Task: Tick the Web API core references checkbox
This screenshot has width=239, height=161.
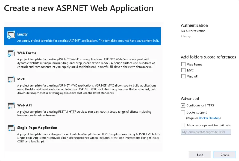Action: pos(183,76)
